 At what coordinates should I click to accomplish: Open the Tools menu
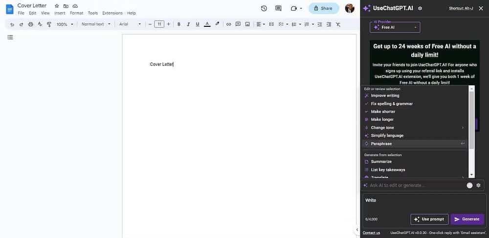click(92, 13)
